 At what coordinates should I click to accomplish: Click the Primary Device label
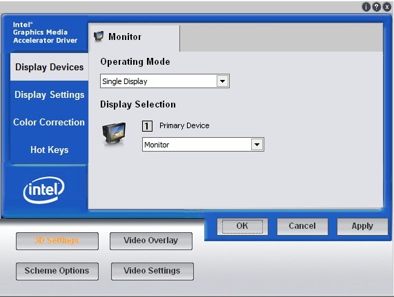(x=184, y=125)
